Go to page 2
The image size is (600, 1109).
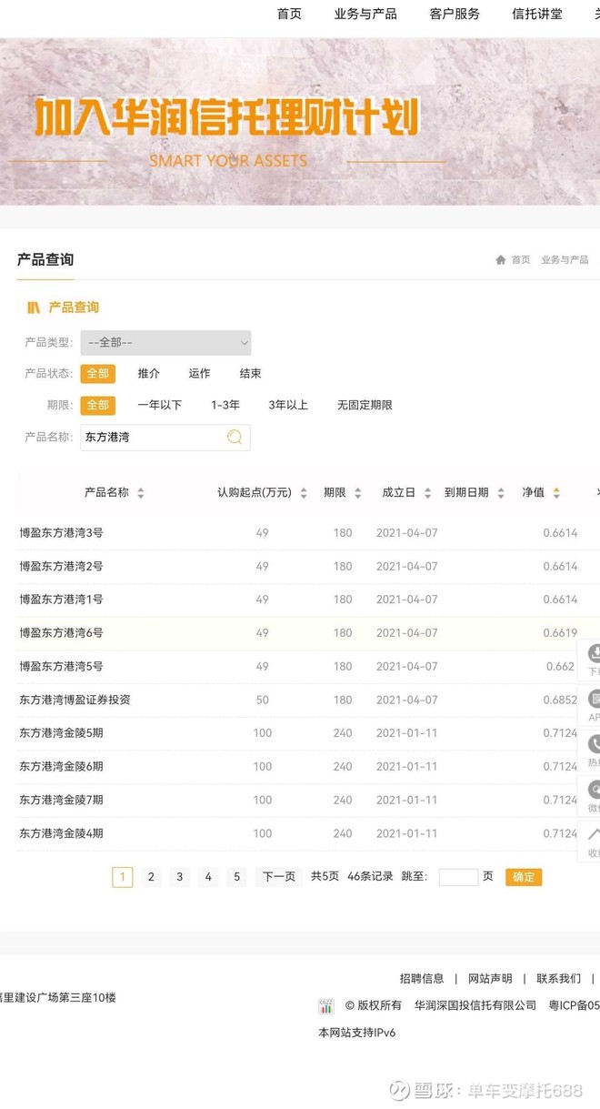(x=151, y=877)
